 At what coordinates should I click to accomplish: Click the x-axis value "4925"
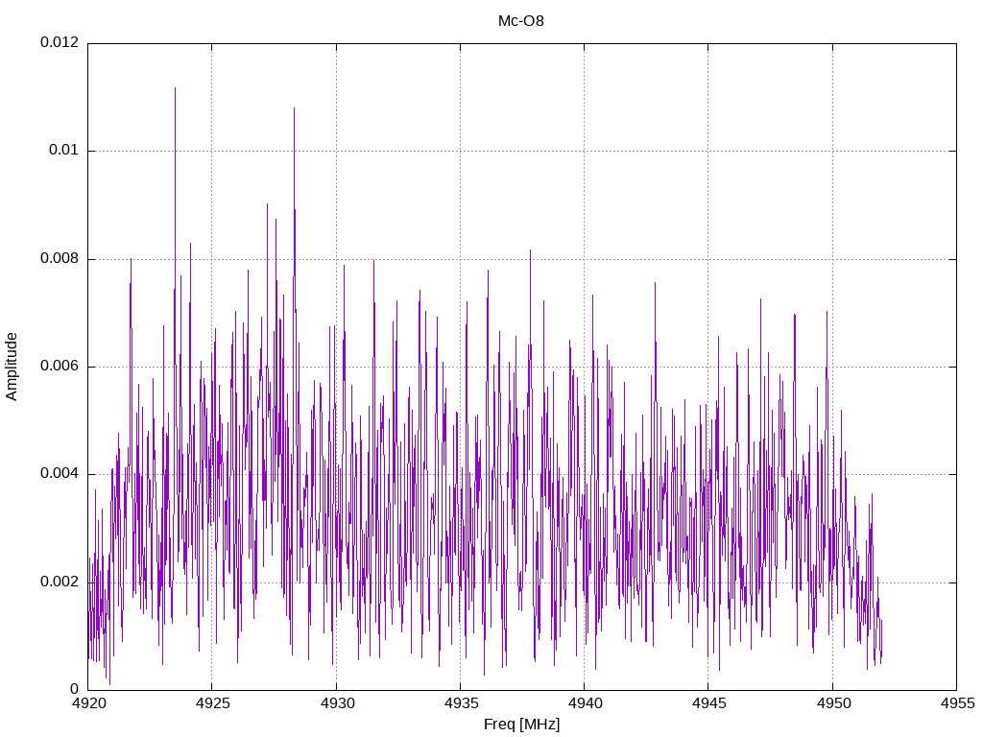(212, 703)
